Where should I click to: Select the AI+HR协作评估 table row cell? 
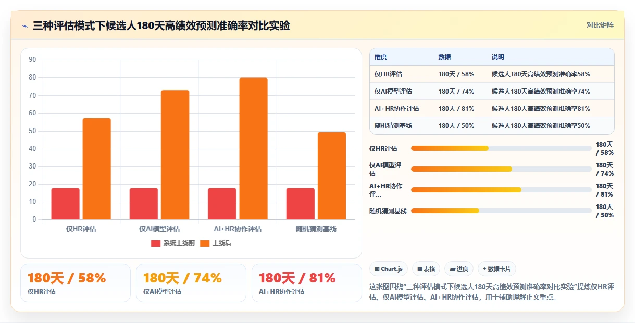(x=397, y=109)
